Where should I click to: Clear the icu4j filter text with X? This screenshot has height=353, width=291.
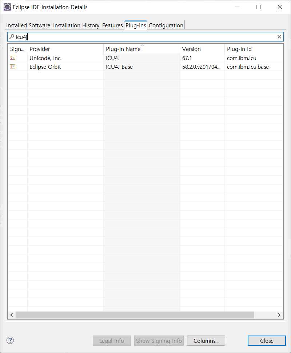coord(279,37)
